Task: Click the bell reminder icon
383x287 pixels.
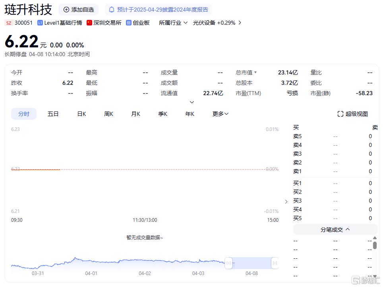Action: pyautogui.click(x=111, y=10)
